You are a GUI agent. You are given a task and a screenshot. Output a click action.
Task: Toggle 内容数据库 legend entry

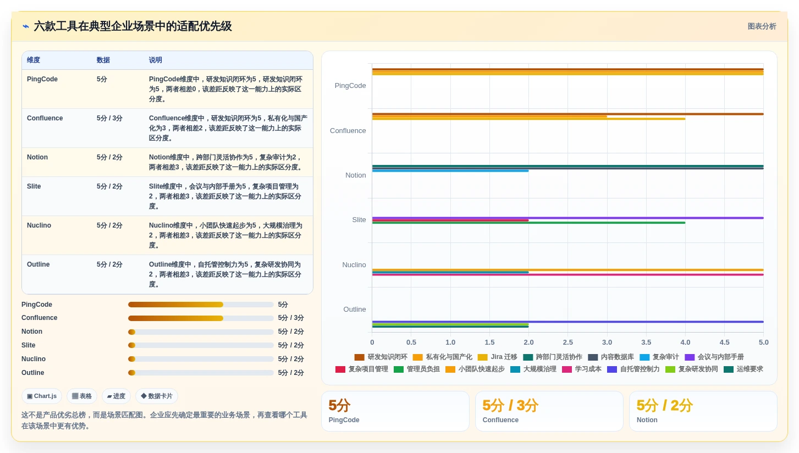point(611,357)
